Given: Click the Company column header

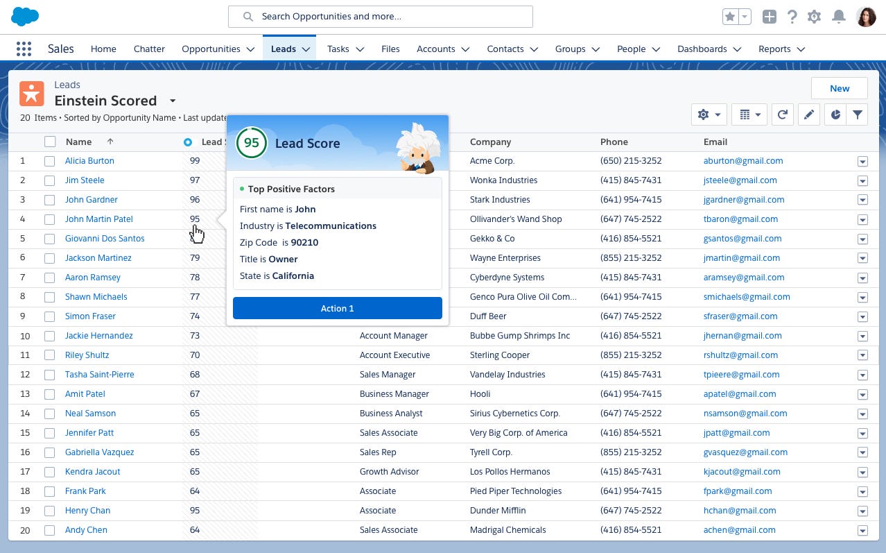Looking at the screenshot, I should click(490, 142).
